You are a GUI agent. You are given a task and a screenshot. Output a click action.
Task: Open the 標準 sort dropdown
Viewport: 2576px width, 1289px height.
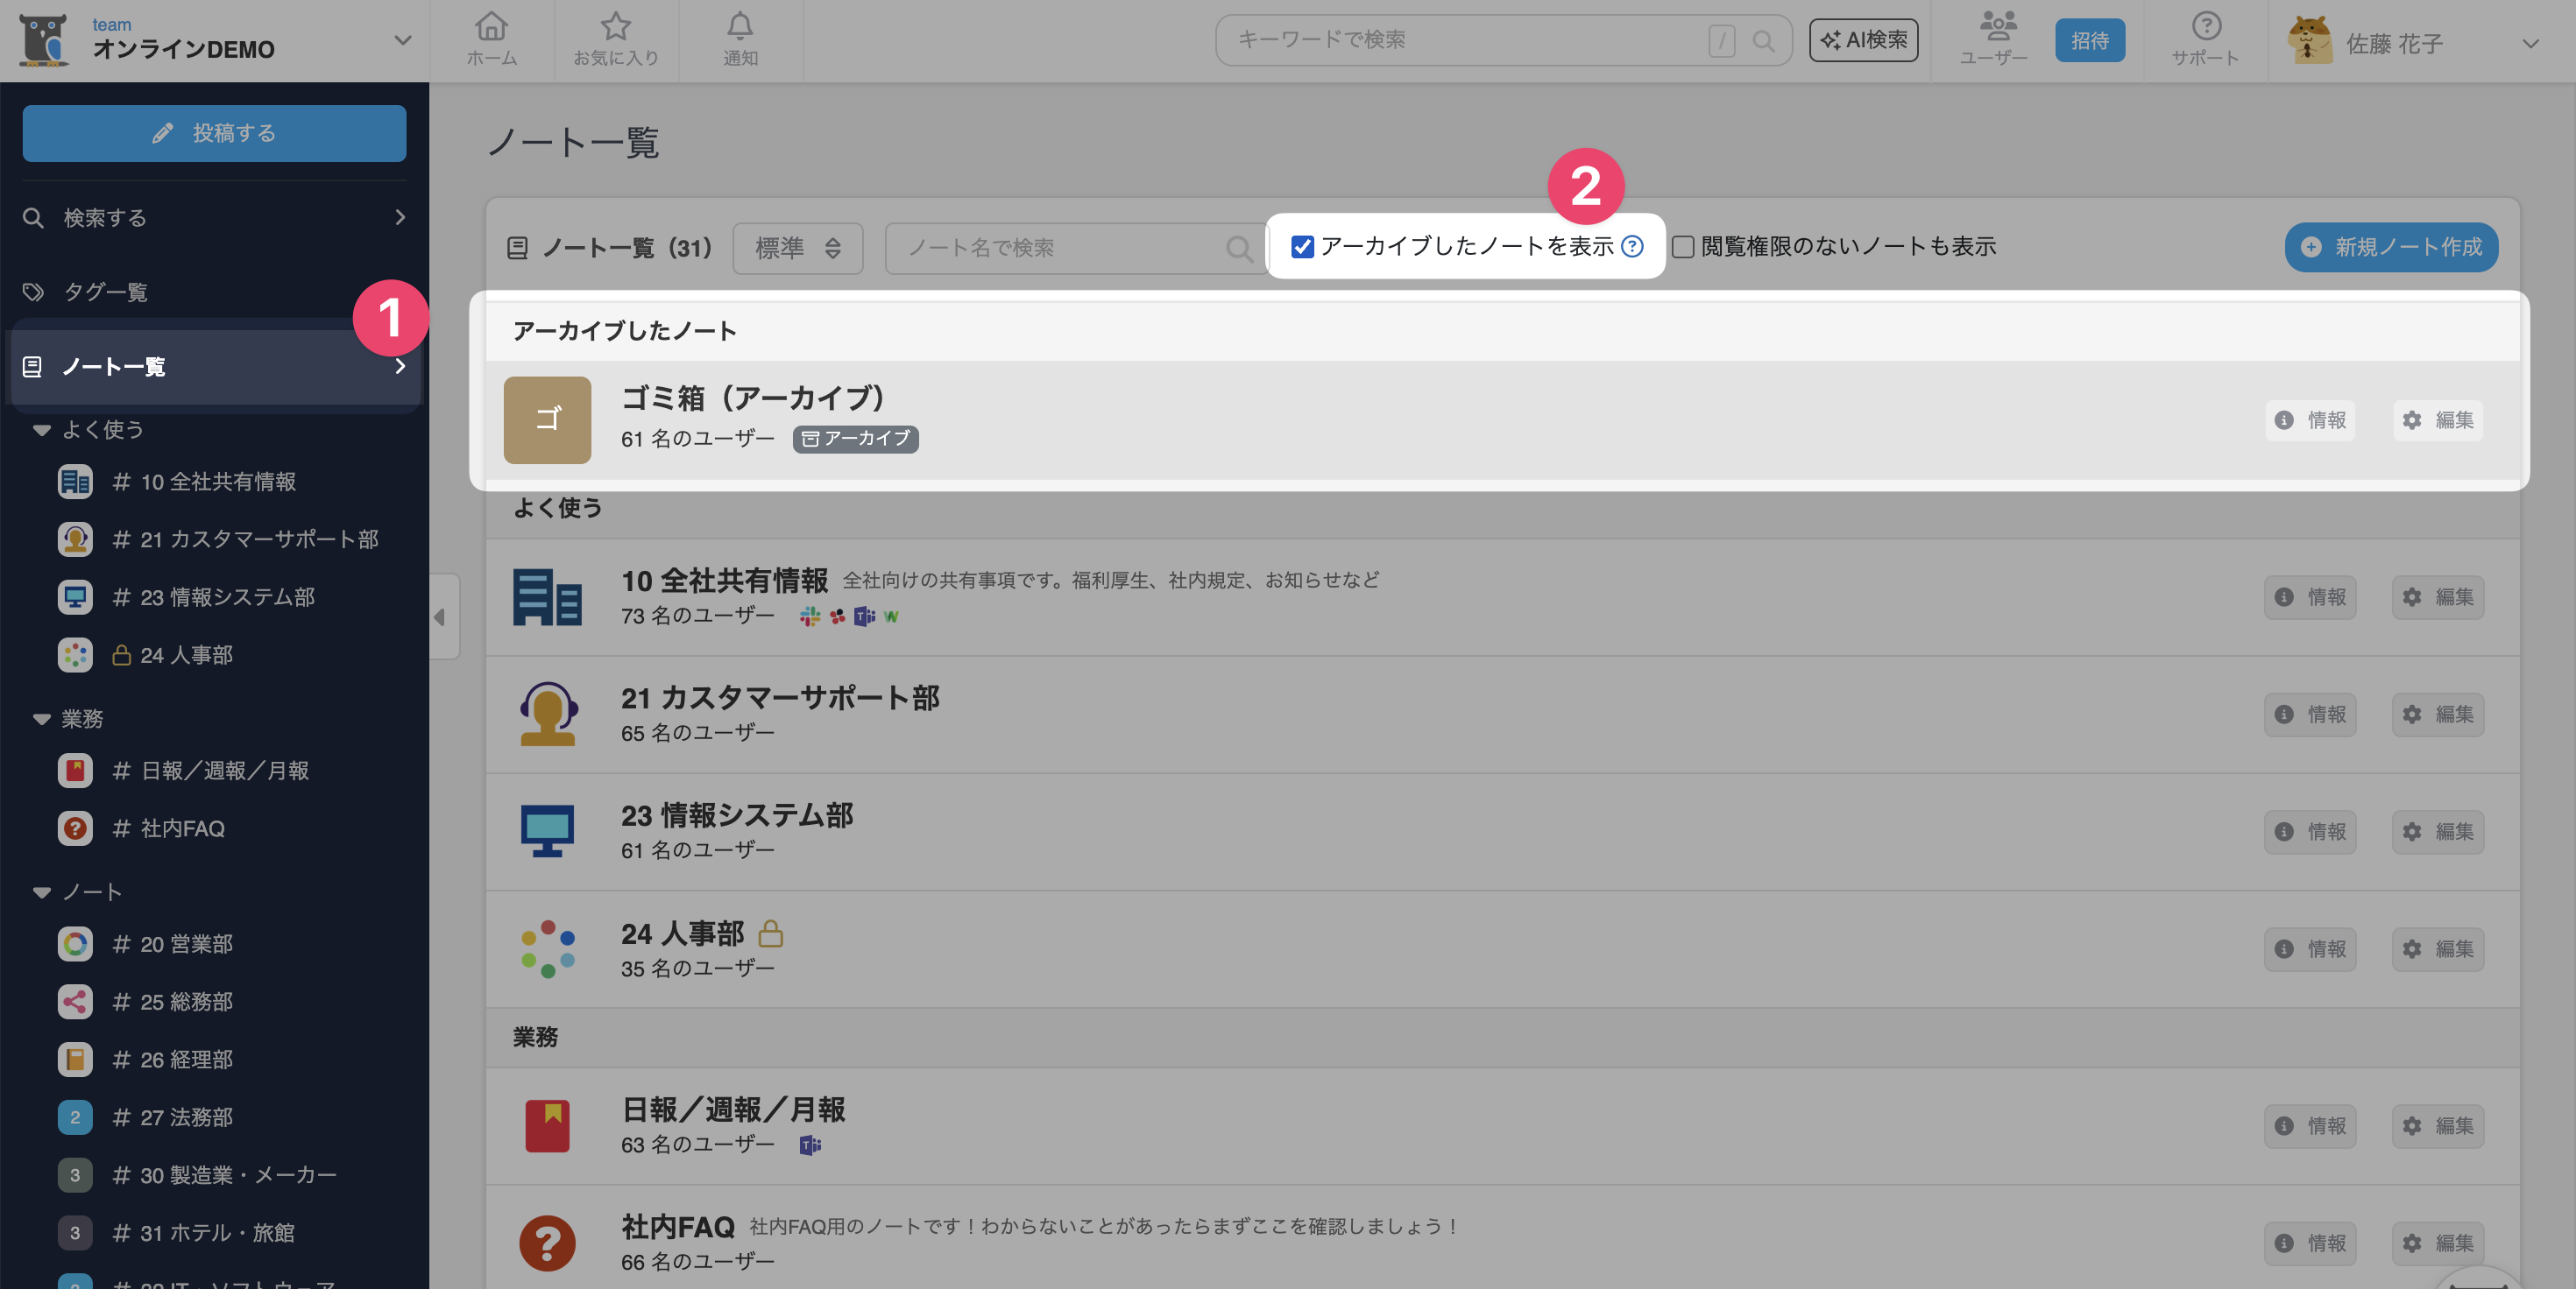tap(797, 248)
